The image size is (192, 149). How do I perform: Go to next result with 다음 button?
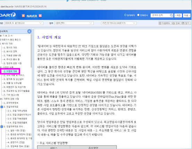click(187, 16)
